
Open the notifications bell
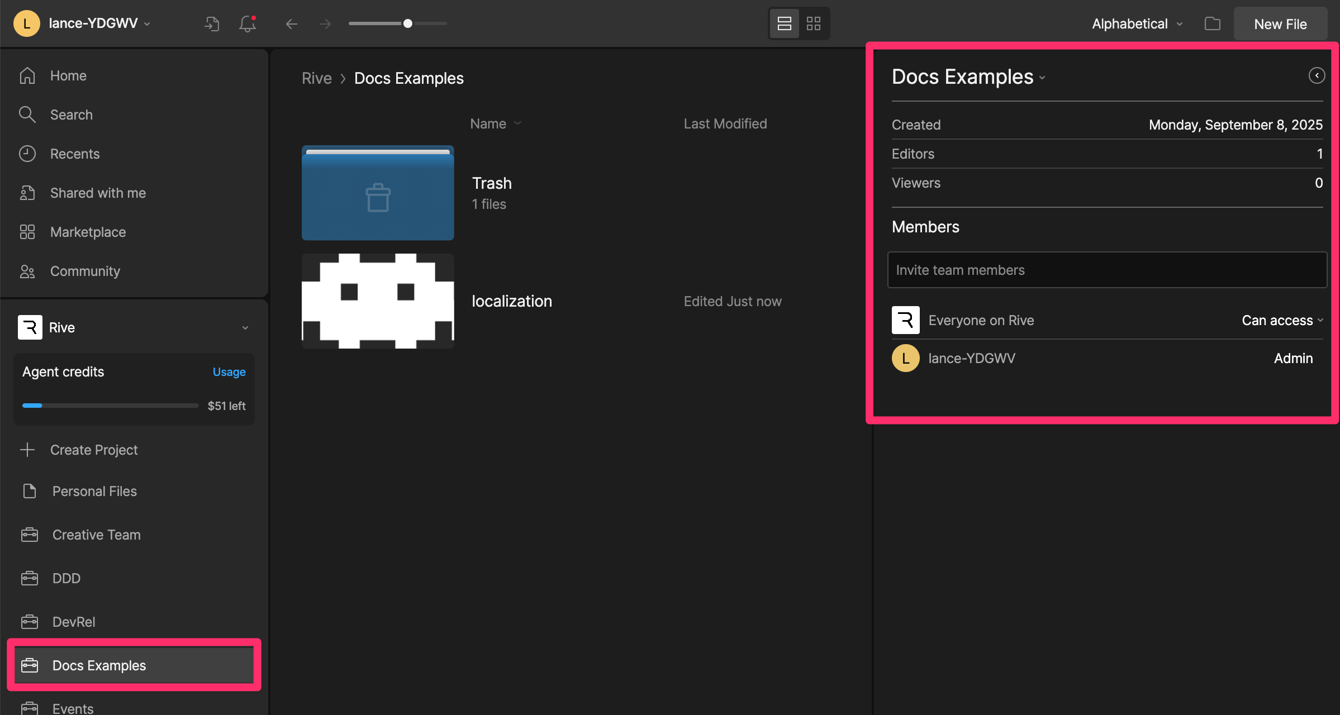tap(248, 23)
